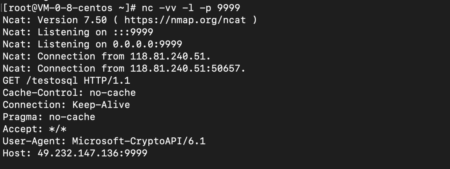Click the Pragma: no-cache header
The width and height of the screenshot is (450, 169).
pos(49,117)
